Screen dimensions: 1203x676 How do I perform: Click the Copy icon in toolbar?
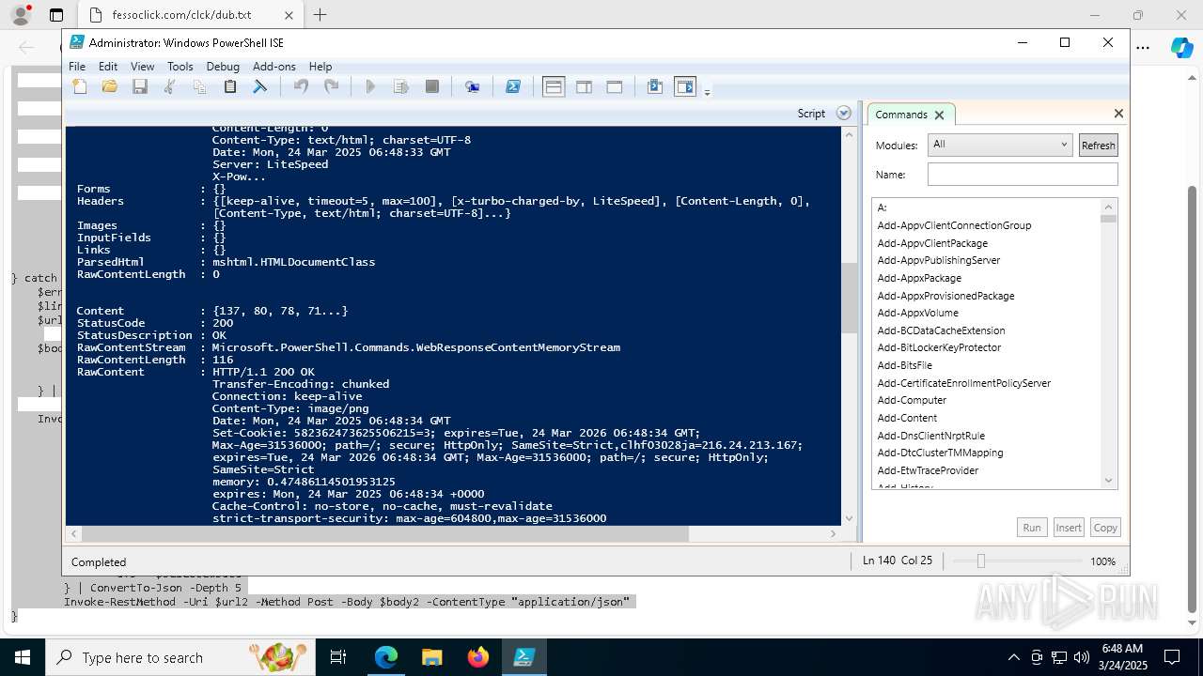point(199,86)
